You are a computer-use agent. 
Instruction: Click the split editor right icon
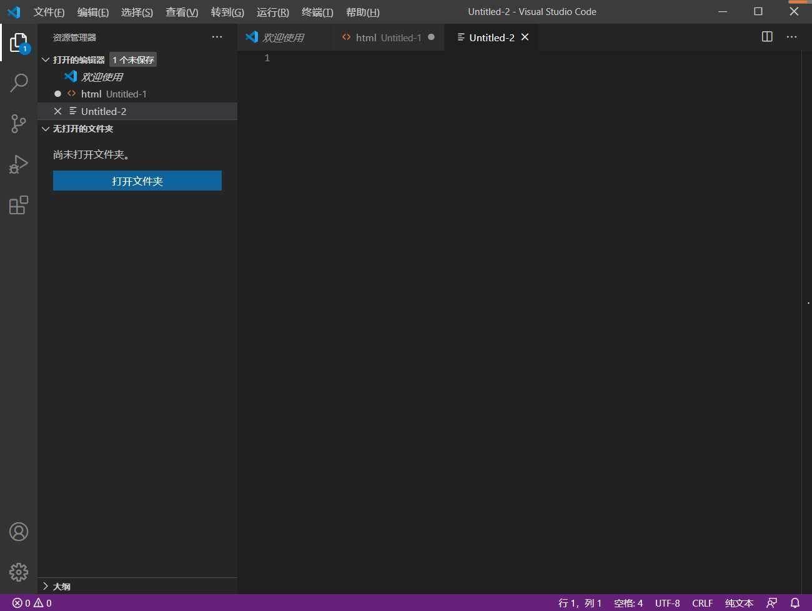click(x=767, y=37)
